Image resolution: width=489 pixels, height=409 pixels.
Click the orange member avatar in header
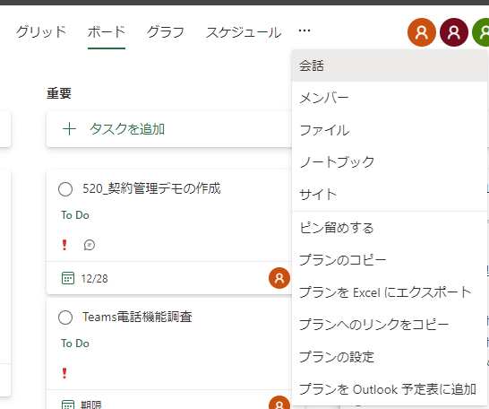click(422, 32)
